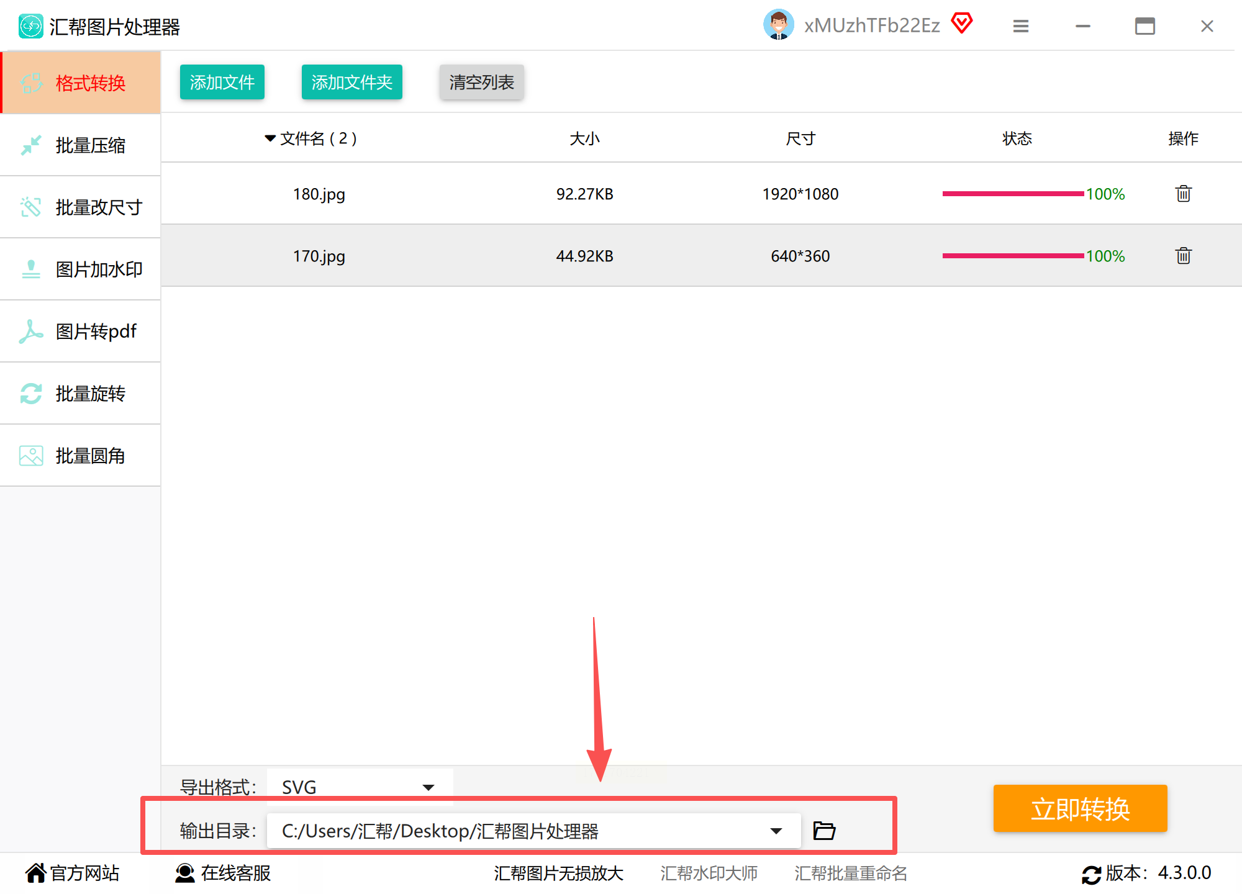Delete the 170.jpg row with trash icon
The width and height of the screenshot is (1242, 894).
(1183, 256)
